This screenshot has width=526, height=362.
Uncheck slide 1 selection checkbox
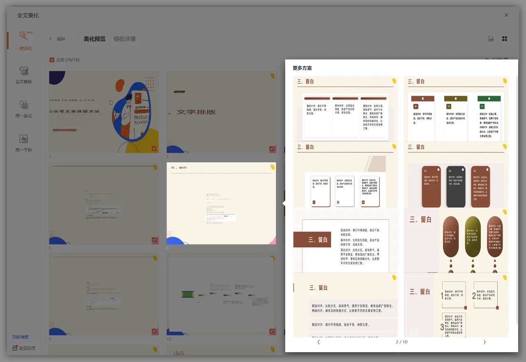[154, 149]
